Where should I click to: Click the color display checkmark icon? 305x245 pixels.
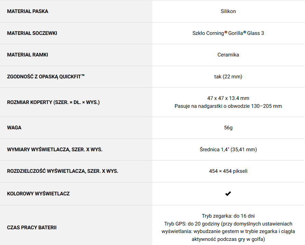pyautogui.click(x=228, y=194)
